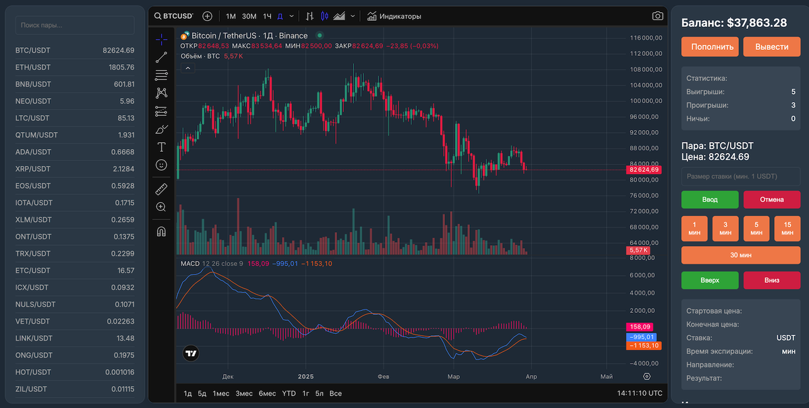Switch to the 30М interval
Viewport: 809px width, 408px height.
tap(249, 16)
